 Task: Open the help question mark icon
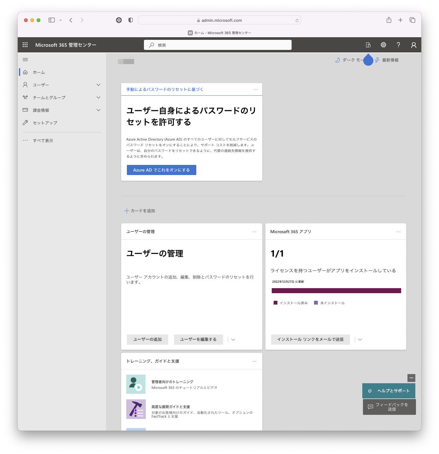399,45
